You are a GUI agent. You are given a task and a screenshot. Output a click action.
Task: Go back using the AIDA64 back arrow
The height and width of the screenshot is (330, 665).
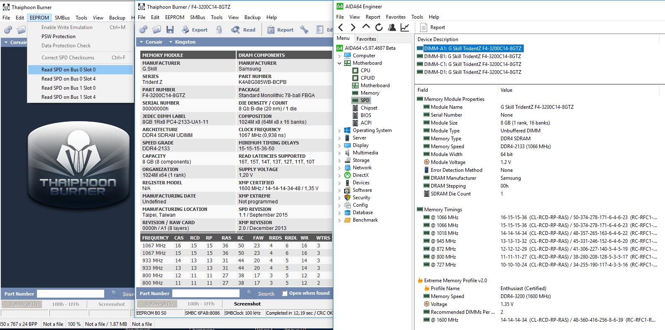(341, 27)
